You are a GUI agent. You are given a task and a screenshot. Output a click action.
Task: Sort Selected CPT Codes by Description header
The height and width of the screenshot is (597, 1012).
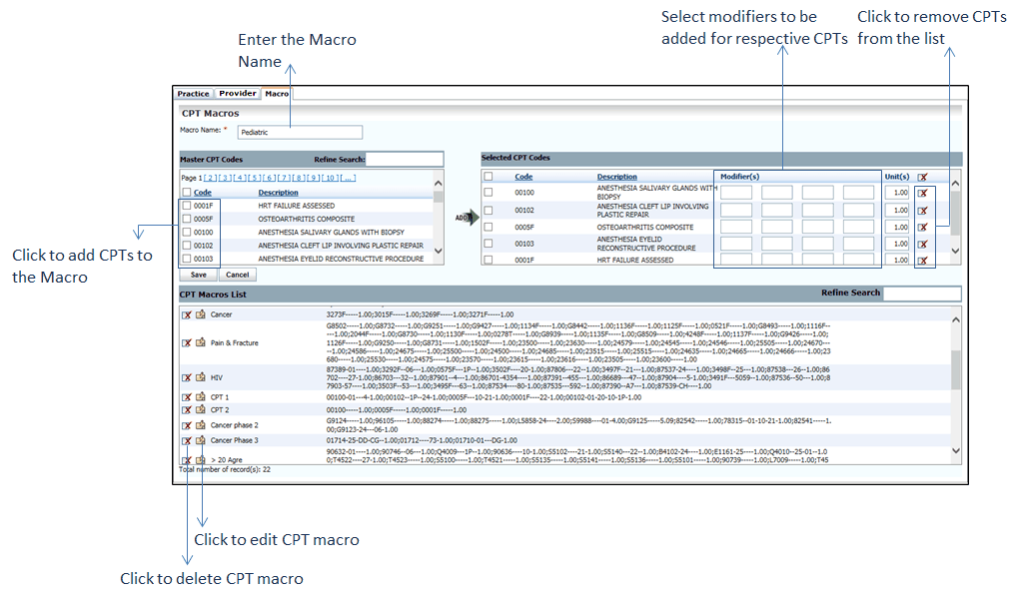(617, 177)
